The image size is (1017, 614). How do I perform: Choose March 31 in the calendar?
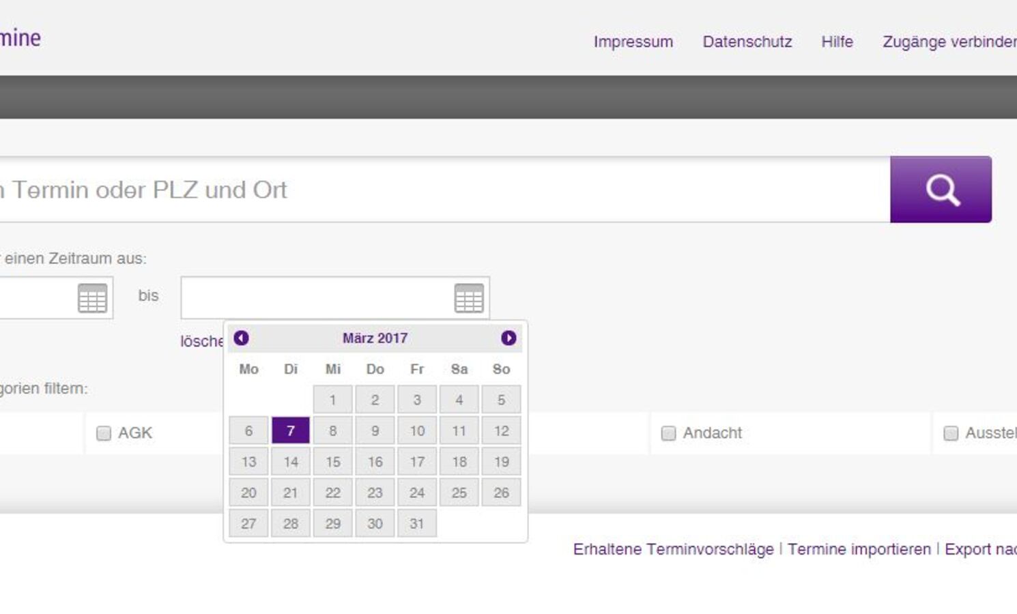(x=417, y=524)
